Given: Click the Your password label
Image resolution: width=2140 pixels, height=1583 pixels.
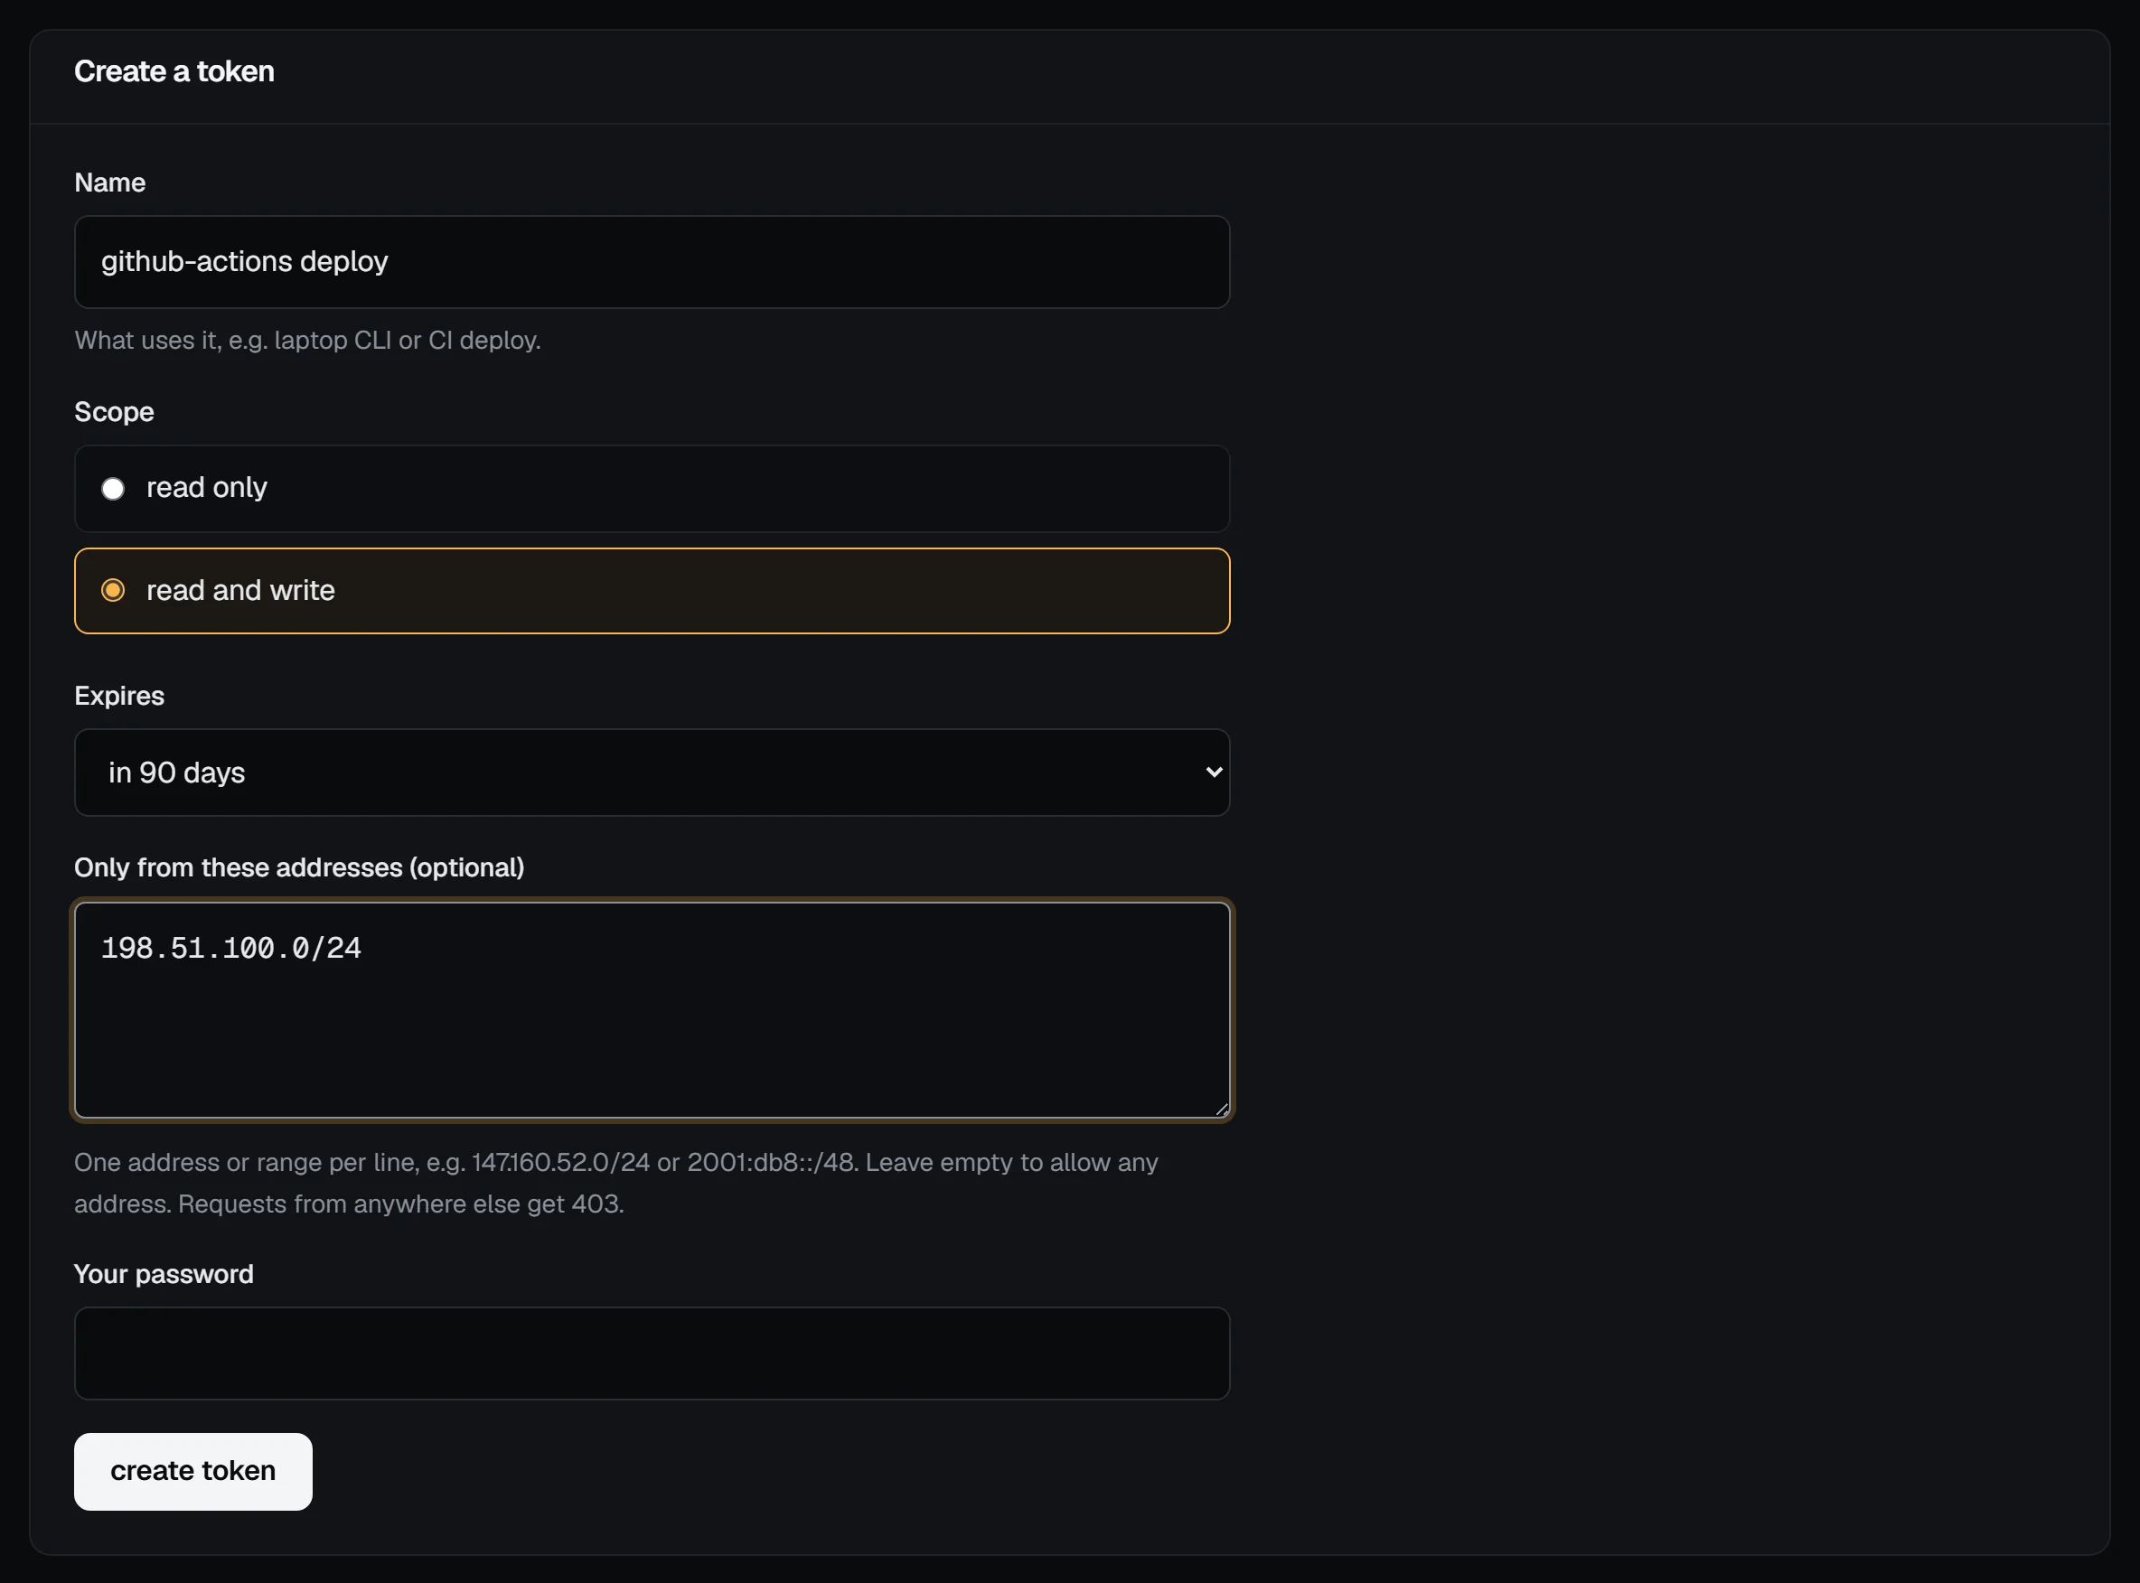Looking at the screenshot, I should (164, 1273).
